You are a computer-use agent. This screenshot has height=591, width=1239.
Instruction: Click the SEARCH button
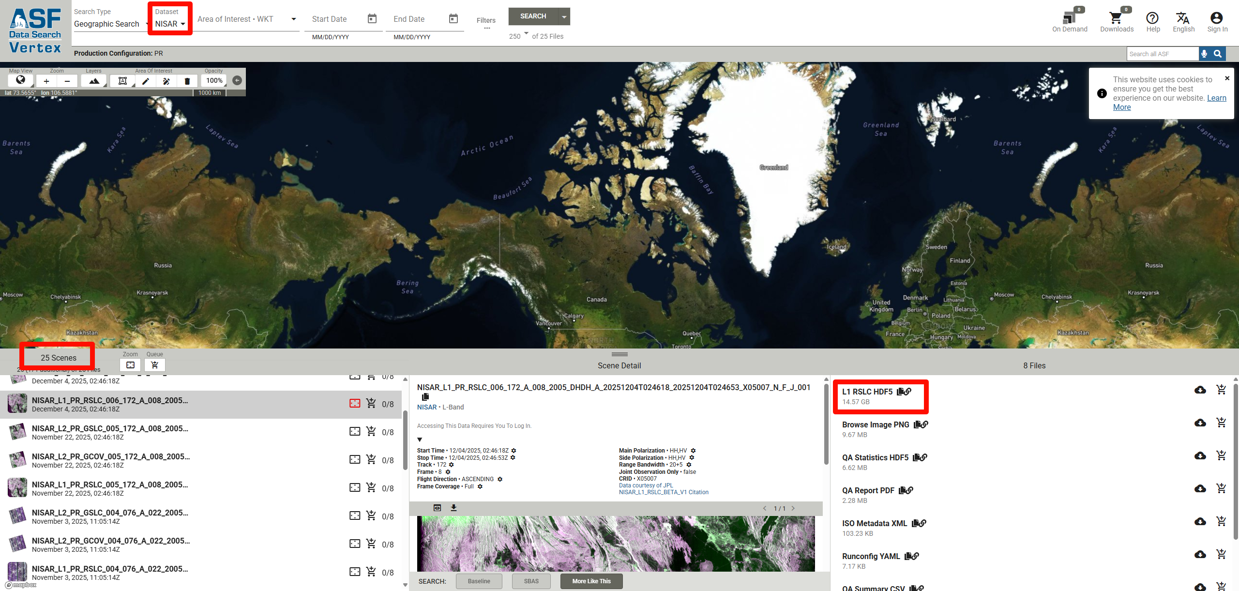533,16
